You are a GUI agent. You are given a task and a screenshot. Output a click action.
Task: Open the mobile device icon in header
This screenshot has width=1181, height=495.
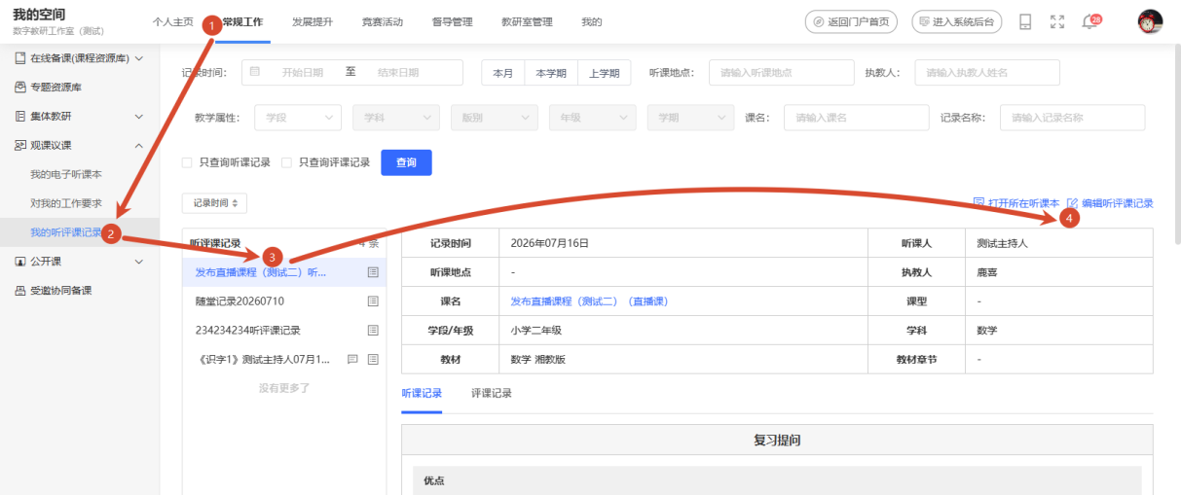pos(1025,21)
